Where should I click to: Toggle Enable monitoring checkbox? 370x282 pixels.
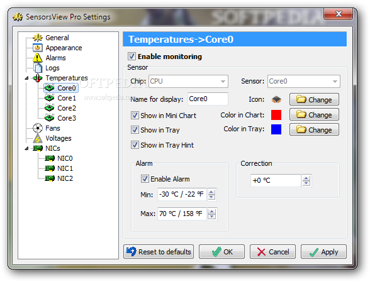pos(132,57)
